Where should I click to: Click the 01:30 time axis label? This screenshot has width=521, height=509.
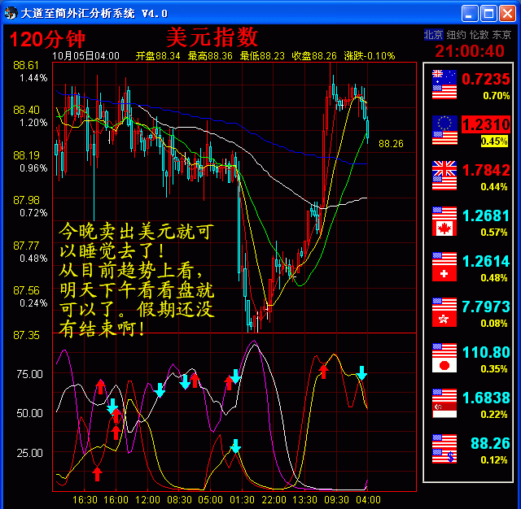243,500
